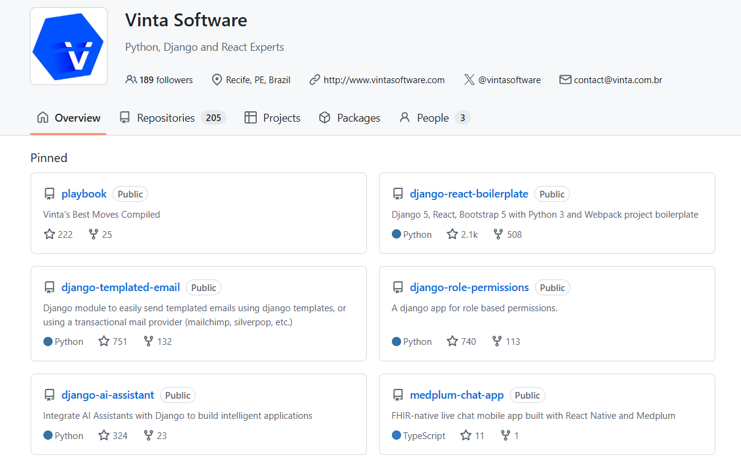This screenshot has width=741, height=469.
Task: Click the 'Pinned' section heading
Action: pyautogui.click(x=49, y=158)
